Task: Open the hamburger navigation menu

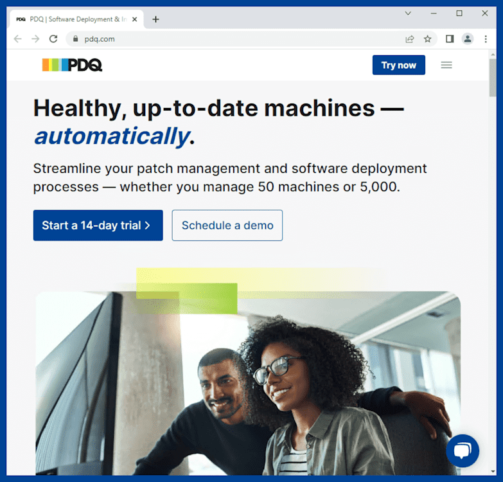Action: pos(446,65)
